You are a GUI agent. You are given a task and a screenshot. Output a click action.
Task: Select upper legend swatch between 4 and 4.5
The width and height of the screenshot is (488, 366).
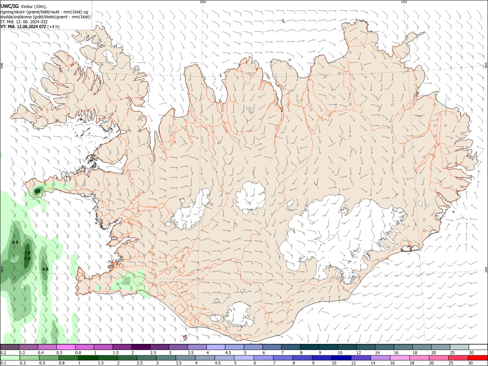215,347
